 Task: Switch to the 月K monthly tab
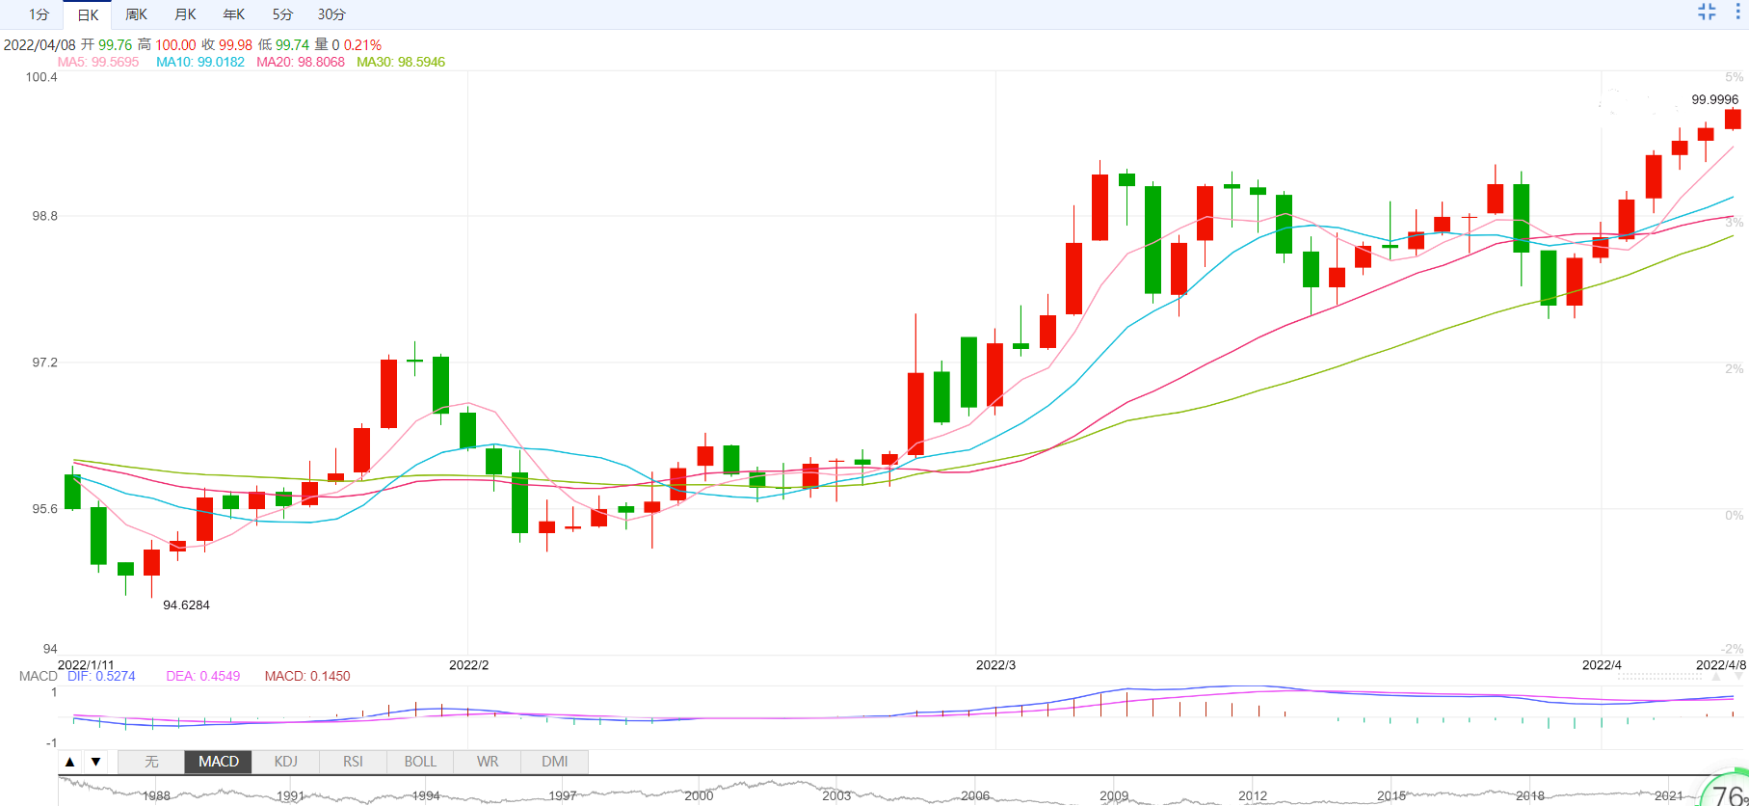tap(185, 14)
